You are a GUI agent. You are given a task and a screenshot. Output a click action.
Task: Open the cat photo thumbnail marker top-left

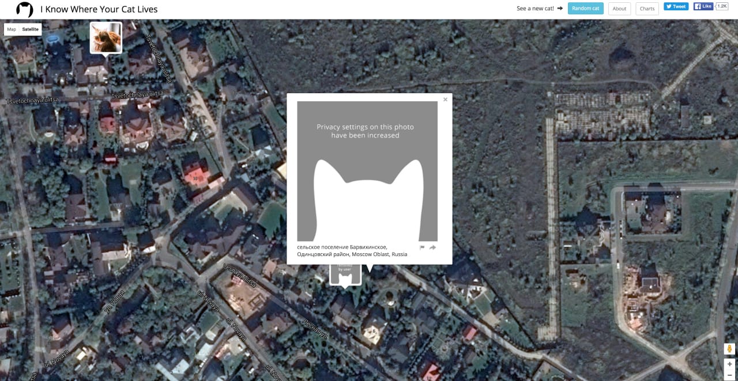[106, 36]
